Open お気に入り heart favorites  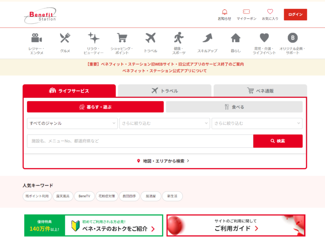coord(270,12)
